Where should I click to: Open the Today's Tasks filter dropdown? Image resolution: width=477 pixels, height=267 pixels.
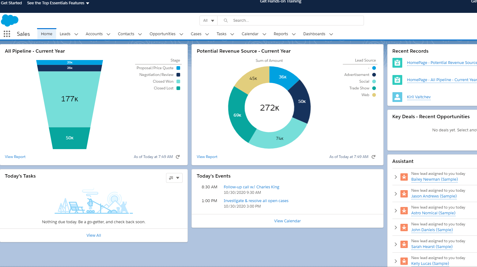174,178
